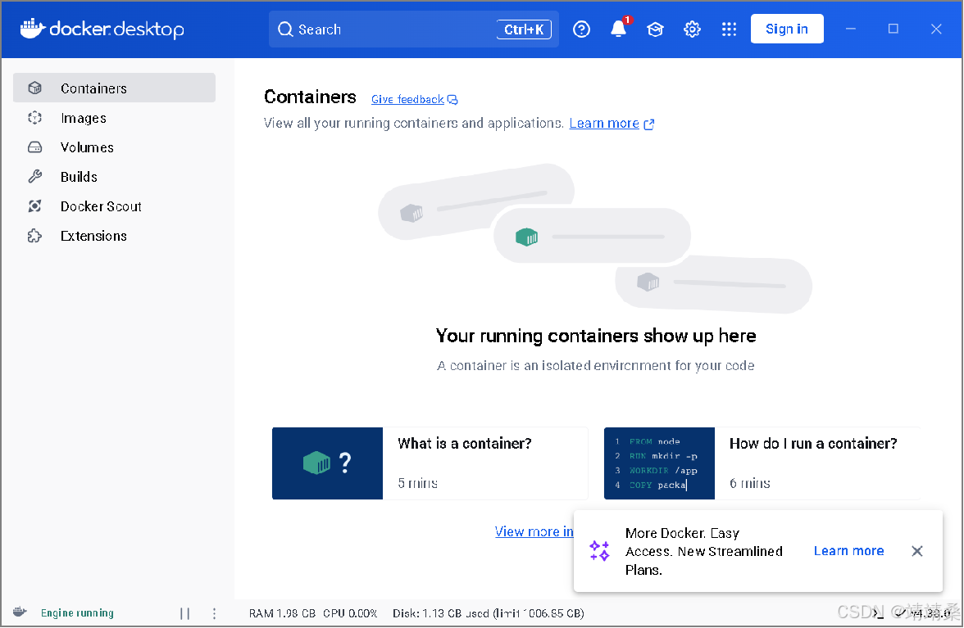Click the Dockerfile code thumbnail
Image resolution: width=964 pixels, height=628 pixels.
pyautogui.click(x=660, y=463)
